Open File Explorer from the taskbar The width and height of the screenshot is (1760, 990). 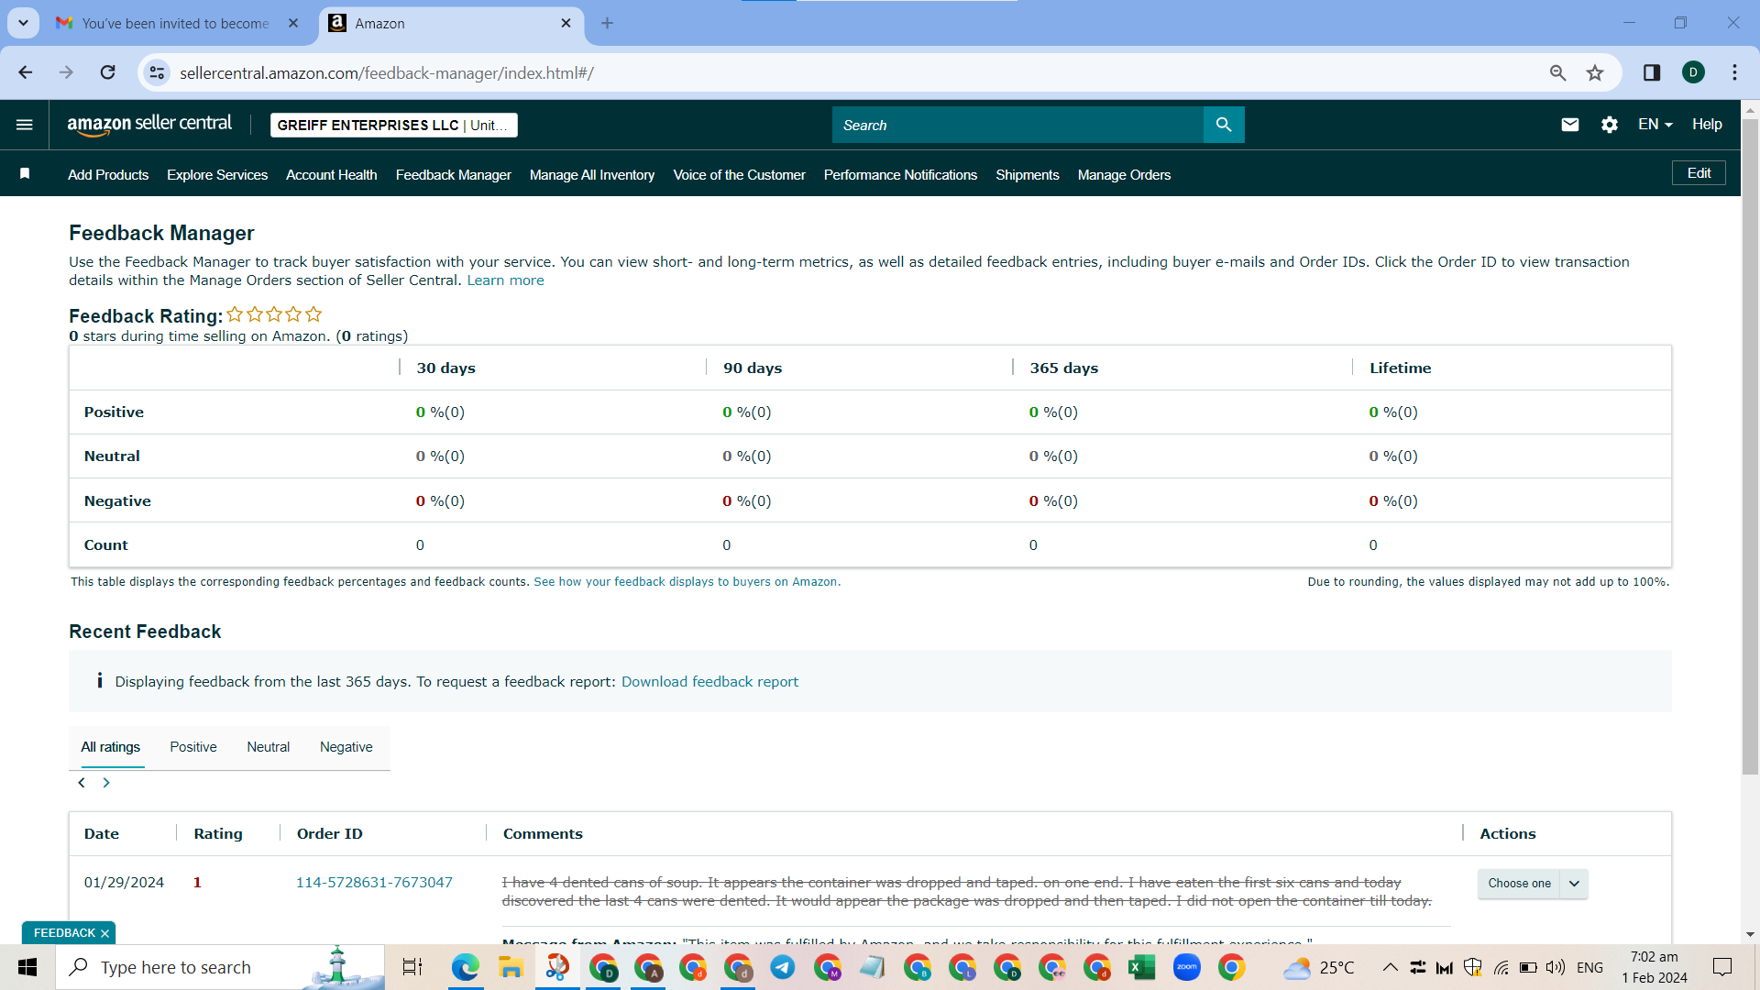[511, 968]
